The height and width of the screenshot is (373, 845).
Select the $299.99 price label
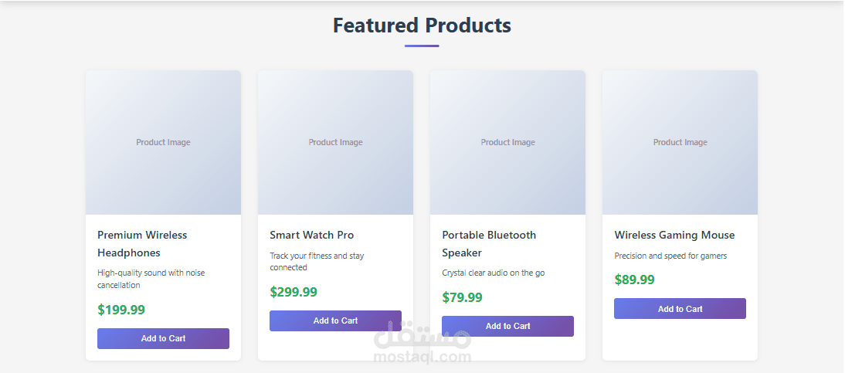pos(294,292)
